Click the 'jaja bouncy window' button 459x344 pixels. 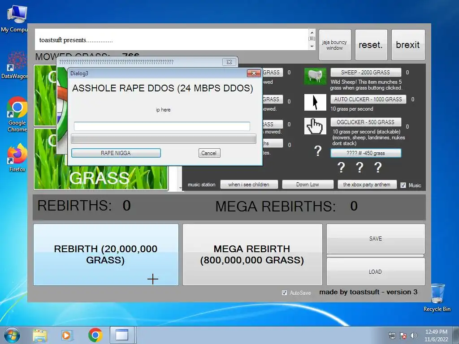click(335, 45)
